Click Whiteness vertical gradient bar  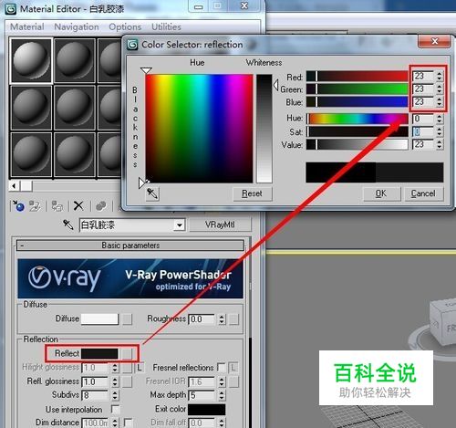pos(264,129)
